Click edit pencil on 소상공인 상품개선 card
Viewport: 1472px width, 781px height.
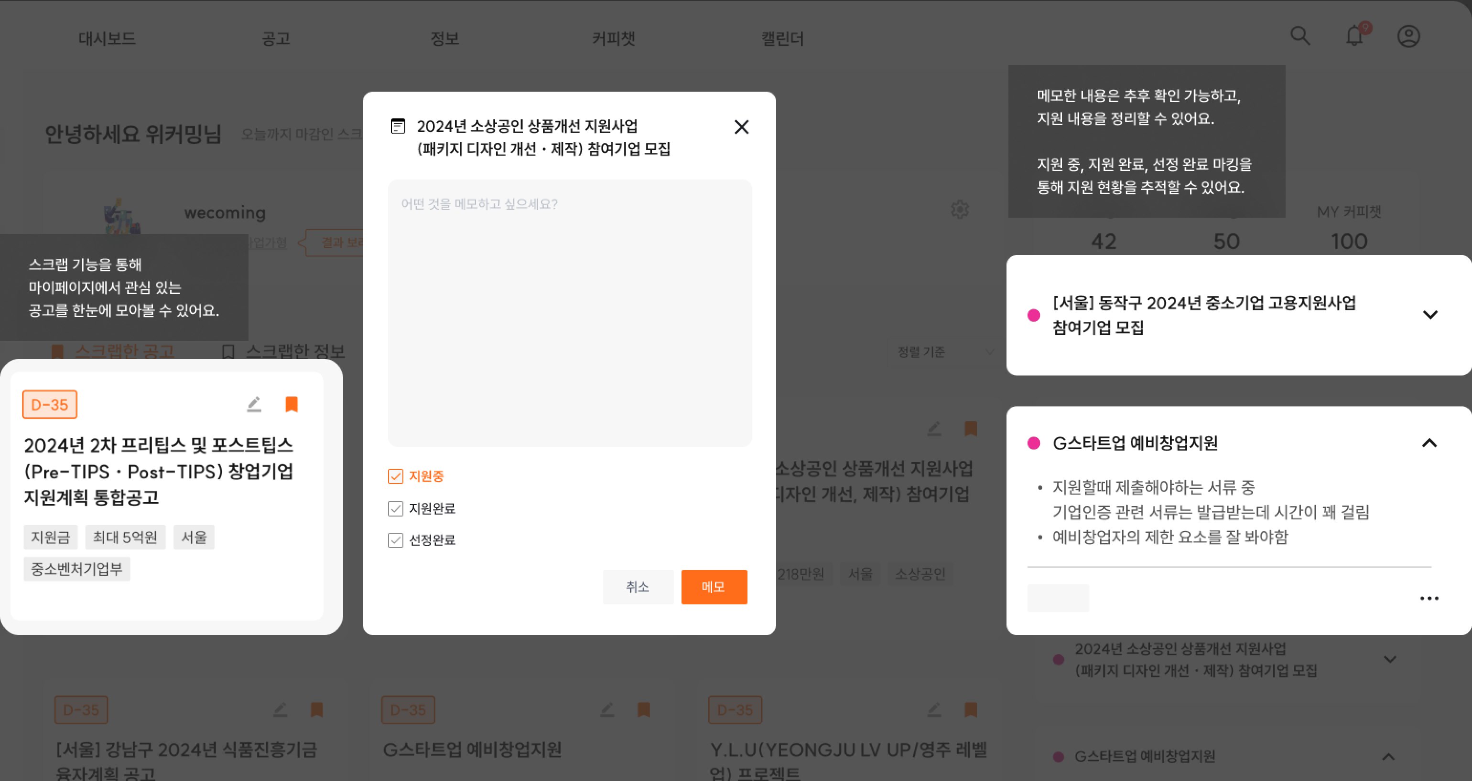(934, 429)
